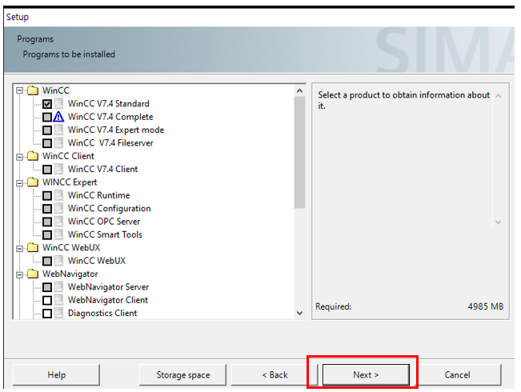Click the document icon beside WinCC Smart Tools
The height and width of the screenshot is (392, 521).
(58, 234)
